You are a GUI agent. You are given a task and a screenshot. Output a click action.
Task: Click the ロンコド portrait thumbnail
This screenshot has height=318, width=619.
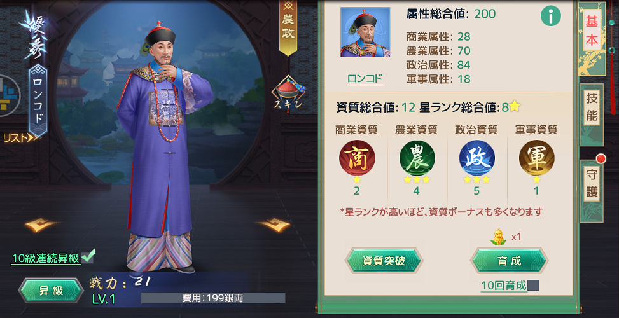[365, 32]
